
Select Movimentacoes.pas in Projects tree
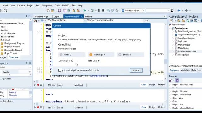[x=187, y=51]
